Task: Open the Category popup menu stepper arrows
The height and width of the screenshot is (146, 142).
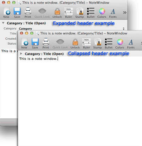Action: [124, 29]
